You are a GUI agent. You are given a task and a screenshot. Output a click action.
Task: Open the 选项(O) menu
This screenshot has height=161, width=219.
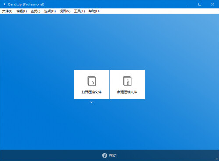pyautogui.click(x=50, y=11)
